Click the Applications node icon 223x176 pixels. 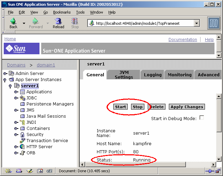tap(22, 92)
